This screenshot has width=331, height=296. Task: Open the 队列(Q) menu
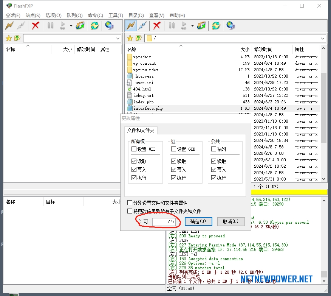74,16
